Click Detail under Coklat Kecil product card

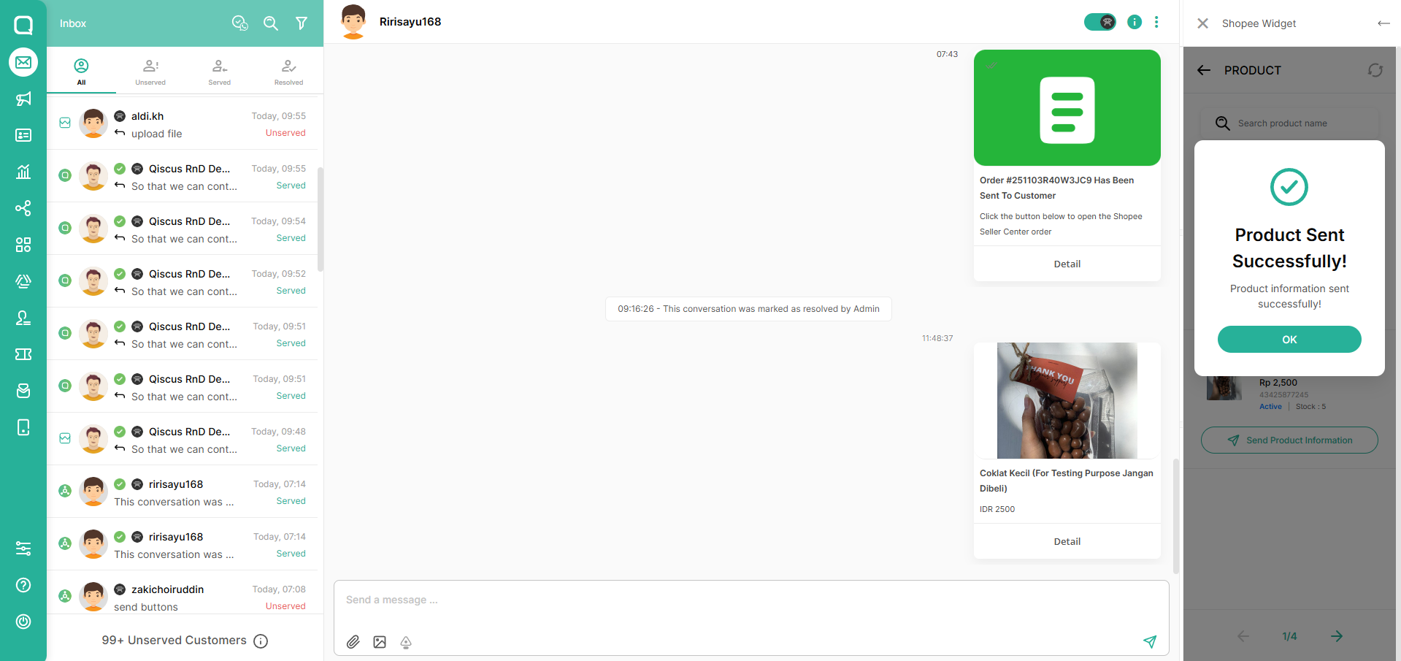pyautogui.click(x=1067, y=541)
